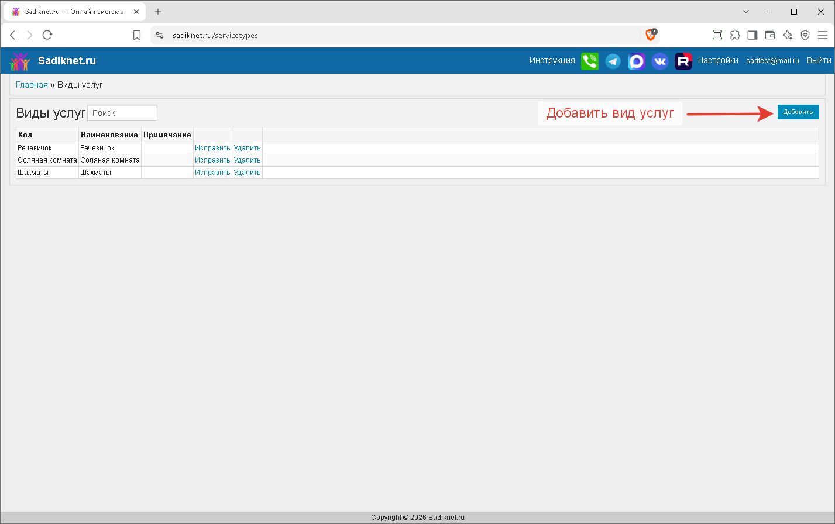This screenshot has width=835, height=524.
Task: Open the Инструкция menu item
Action: 552,61
